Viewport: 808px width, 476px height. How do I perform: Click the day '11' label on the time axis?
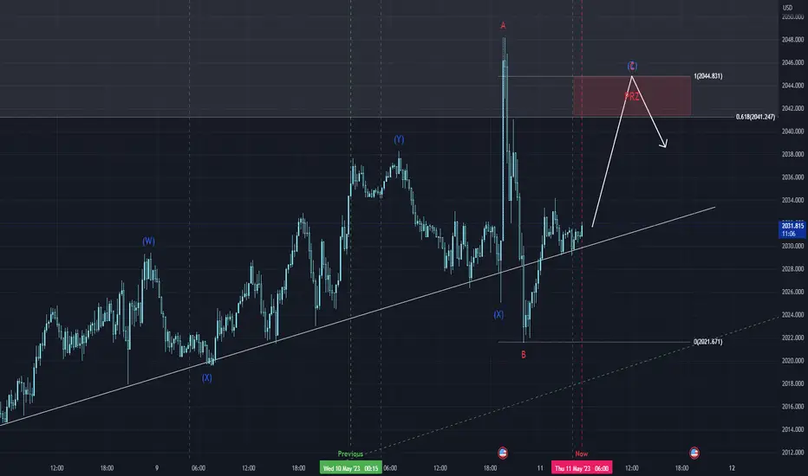click(540, 468)
